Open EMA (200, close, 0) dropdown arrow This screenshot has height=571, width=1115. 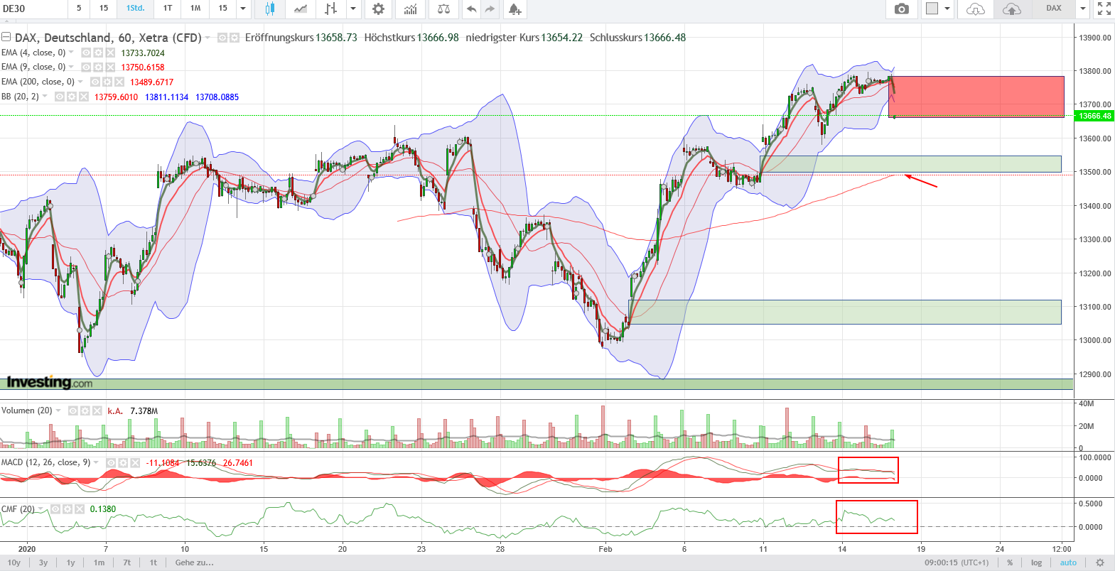(x=80, y=82)
